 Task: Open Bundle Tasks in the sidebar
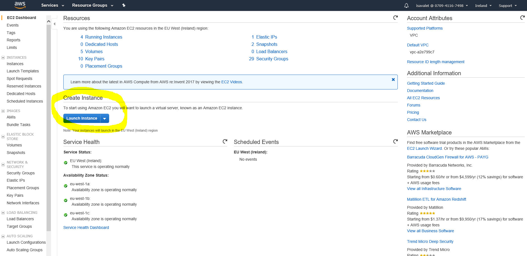(18, 125)
